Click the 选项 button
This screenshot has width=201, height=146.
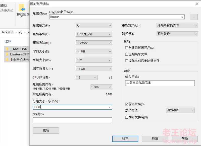[x=46, y=130]
